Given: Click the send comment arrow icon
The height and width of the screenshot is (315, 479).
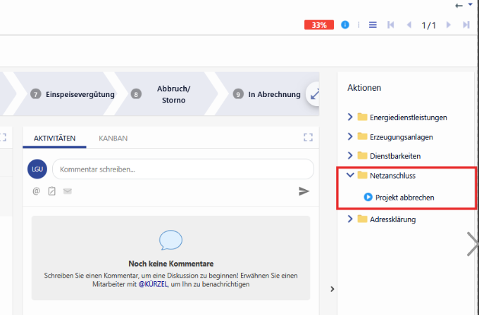Looking at the screenshot, I should 304,191.
